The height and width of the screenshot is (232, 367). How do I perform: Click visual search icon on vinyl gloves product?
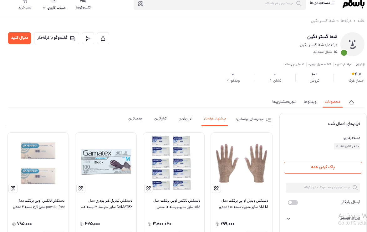(216, 188)
